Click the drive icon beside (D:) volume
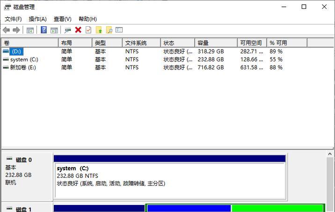Image resolution: width=335 pixels, height=212 pixels. pyautogui.click(x=6, y=51)
